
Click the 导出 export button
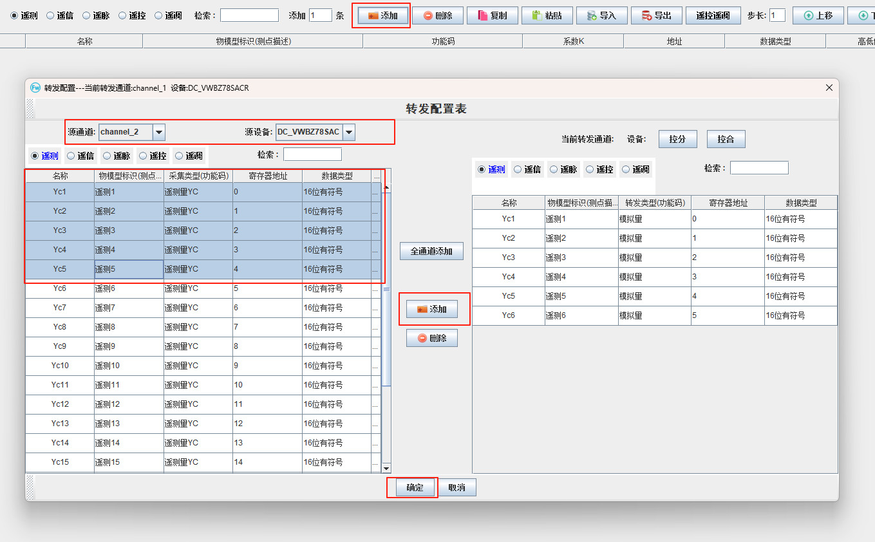pos(656,15)
